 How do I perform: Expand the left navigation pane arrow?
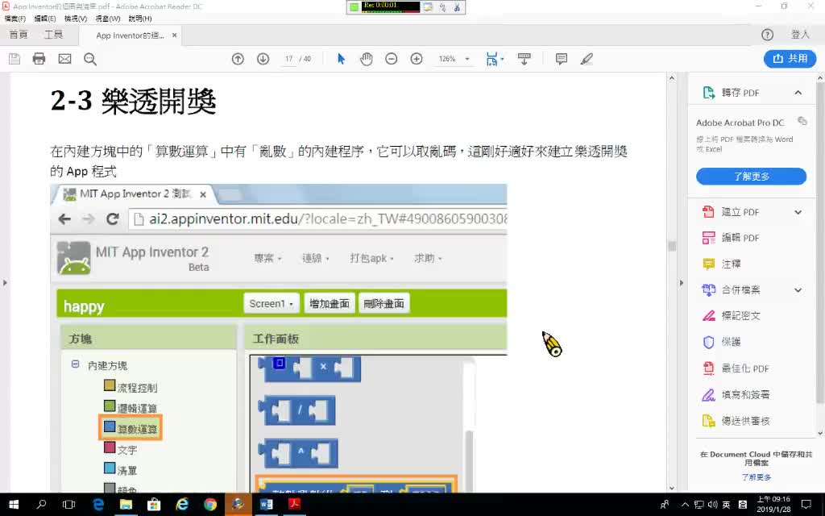(5, 283)
